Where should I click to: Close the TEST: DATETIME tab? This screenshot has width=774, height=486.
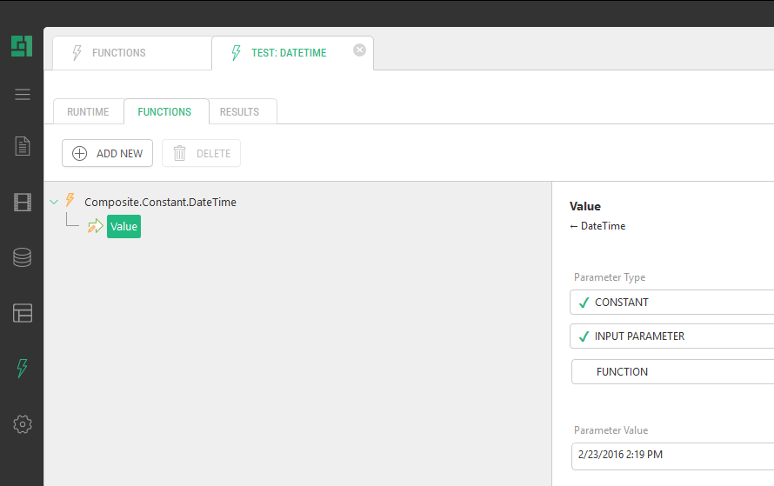pyautogui.click(x=359, y=50)
